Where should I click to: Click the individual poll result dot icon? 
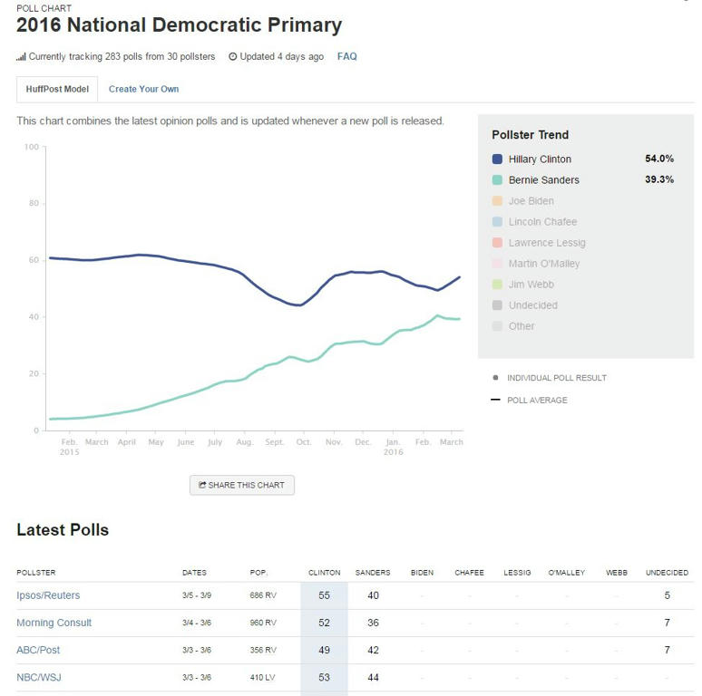point(495,378)
